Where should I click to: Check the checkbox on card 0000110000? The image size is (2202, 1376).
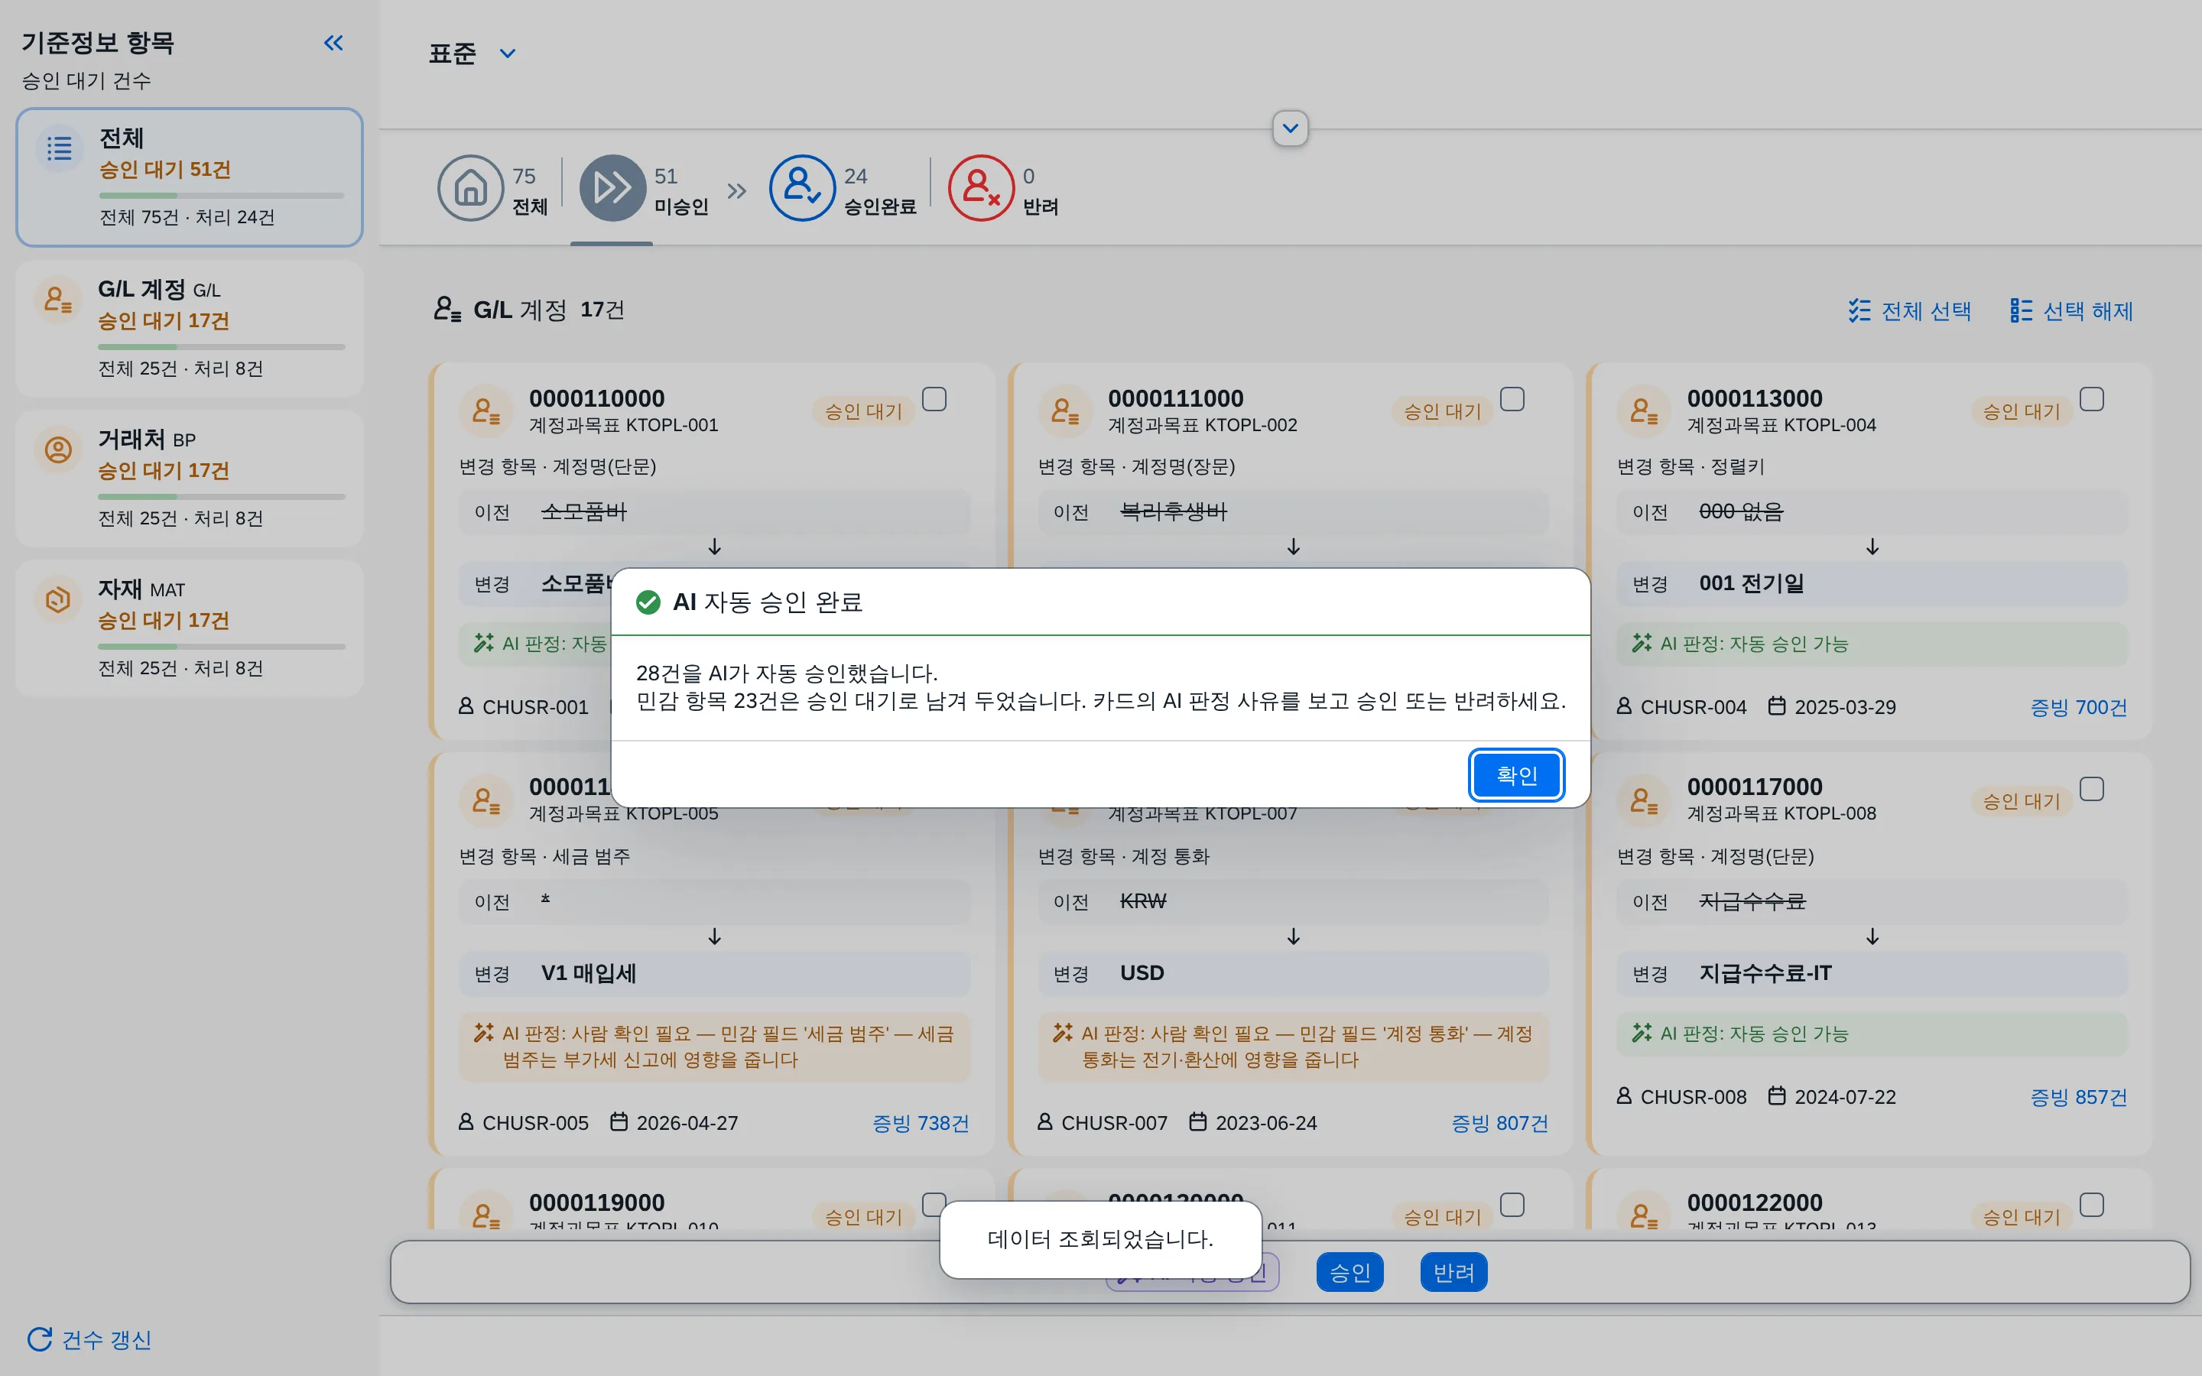pos(934,398)
